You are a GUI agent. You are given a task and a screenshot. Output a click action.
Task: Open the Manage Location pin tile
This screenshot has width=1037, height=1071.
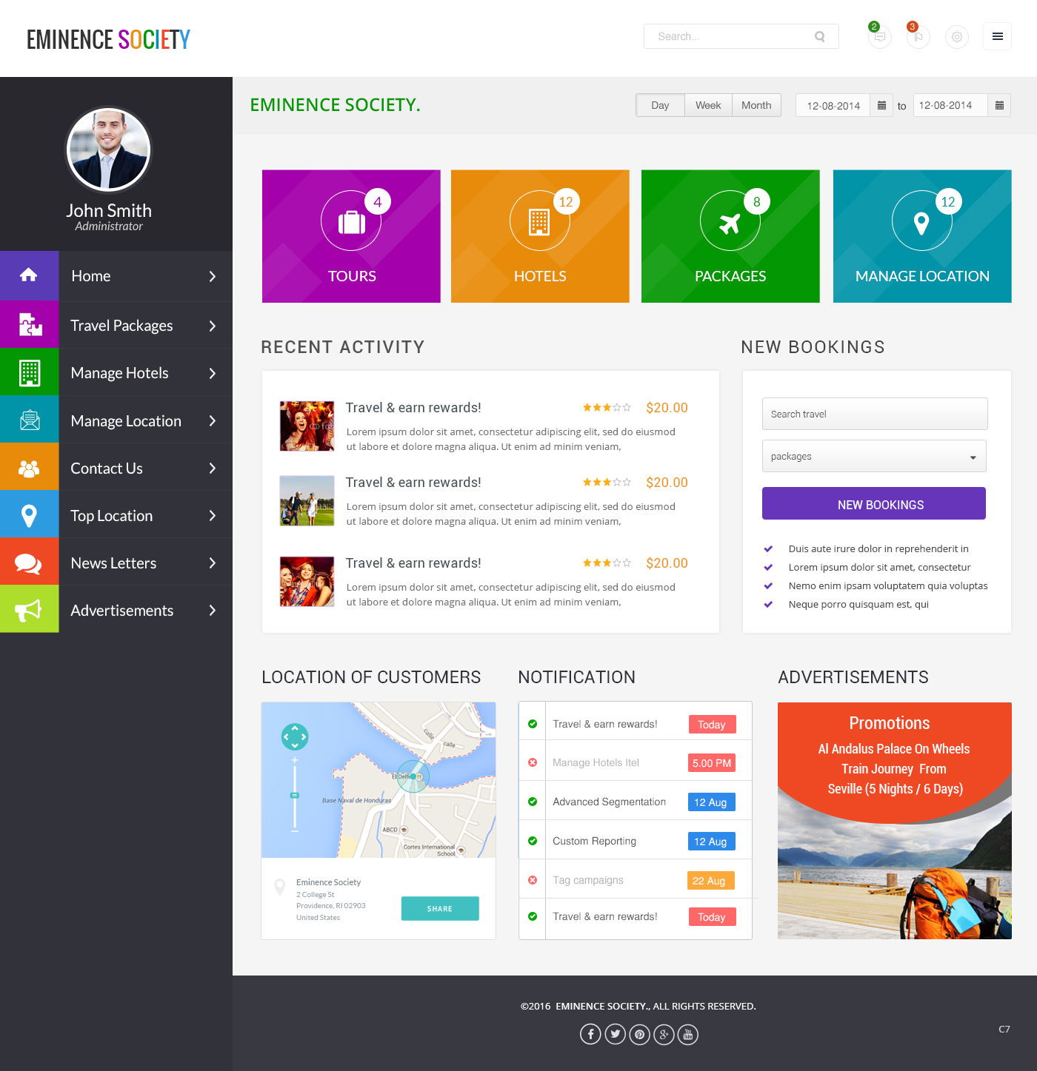(922, 236)
